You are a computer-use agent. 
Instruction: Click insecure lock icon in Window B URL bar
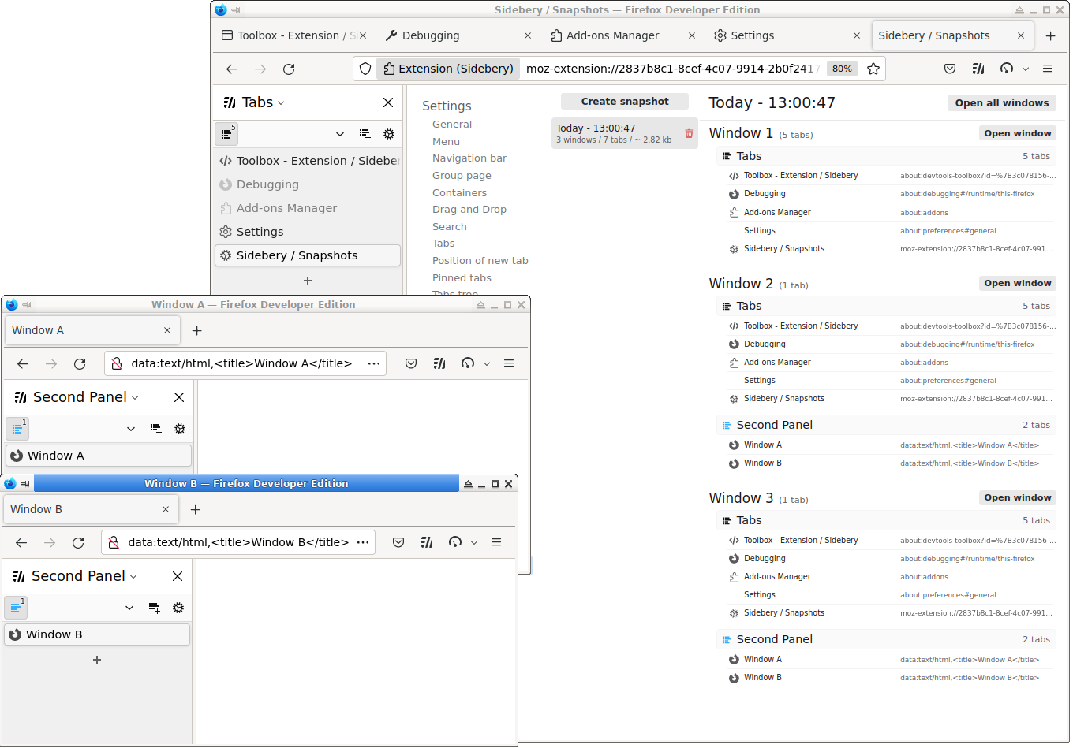pyautogui.click(x=114, y=542)
